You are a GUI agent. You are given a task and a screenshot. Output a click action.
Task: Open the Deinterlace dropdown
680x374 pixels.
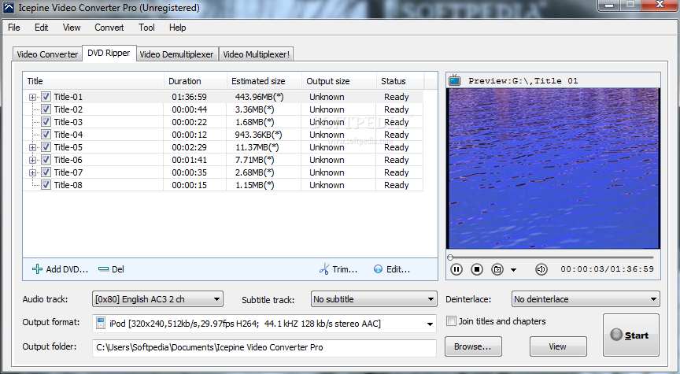586,299
